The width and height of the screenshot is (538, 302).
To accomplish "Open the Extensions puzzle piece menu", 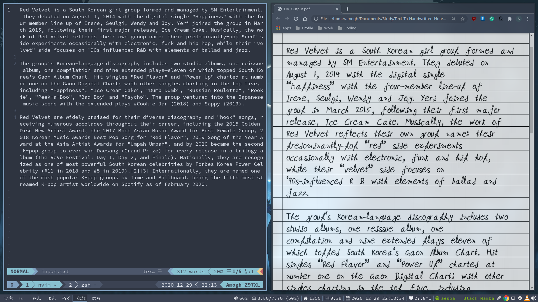I will 509,19.
